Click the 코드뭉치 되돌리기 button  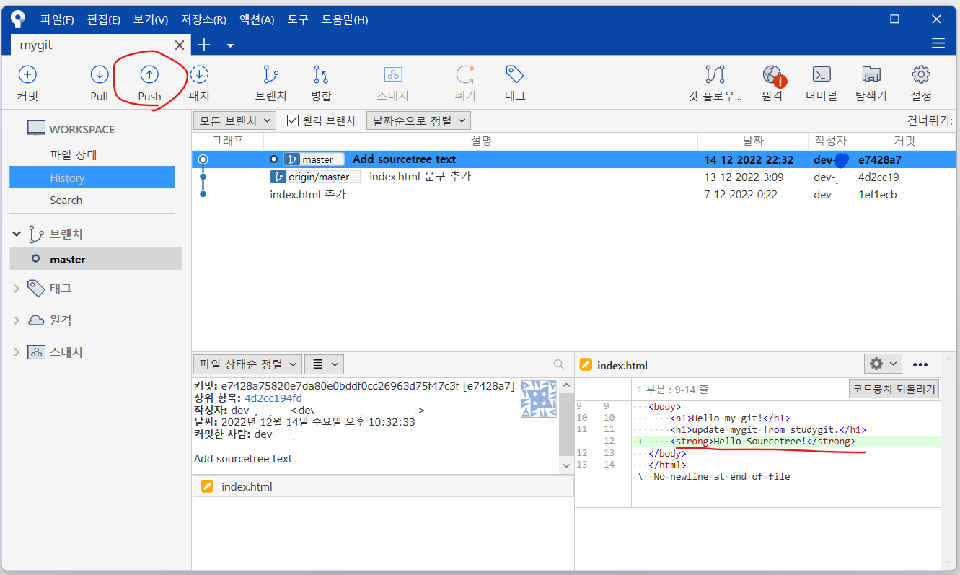pyautogui.click(x=892, y=388)
